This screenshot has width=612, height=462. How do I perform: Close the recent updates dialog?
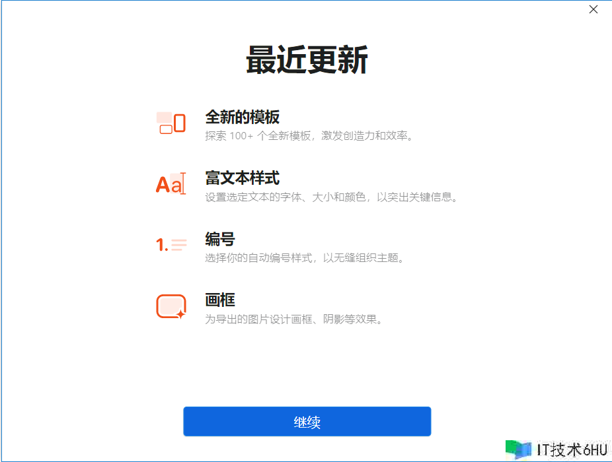click(x=593, y=9)
